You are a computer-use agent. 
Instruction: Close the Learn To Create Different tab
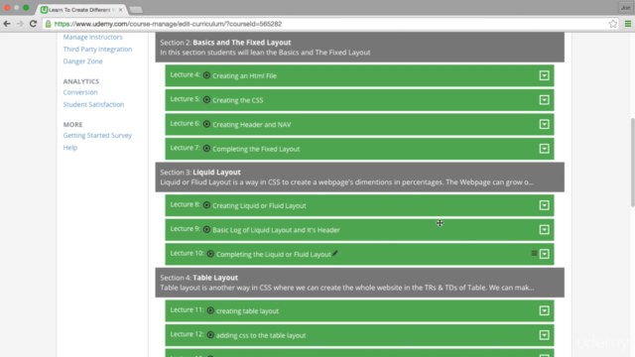coord(120,10)
